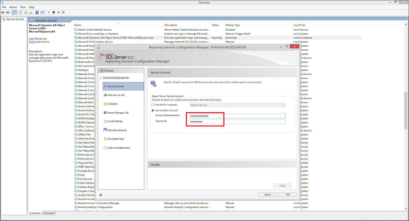Image resolution: width=409 pixels, height=221 pixels.
Task: Open the blue Help toolbar icon
Action: (37, 12)
